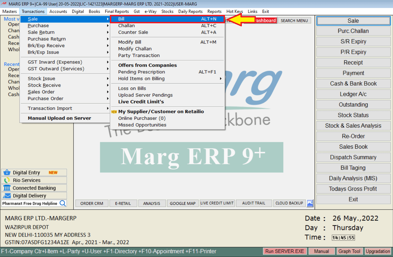Click the AUDIT TRAIL button
The height and width of the screenshot is (257, 393).
click(x=254, y=203)
